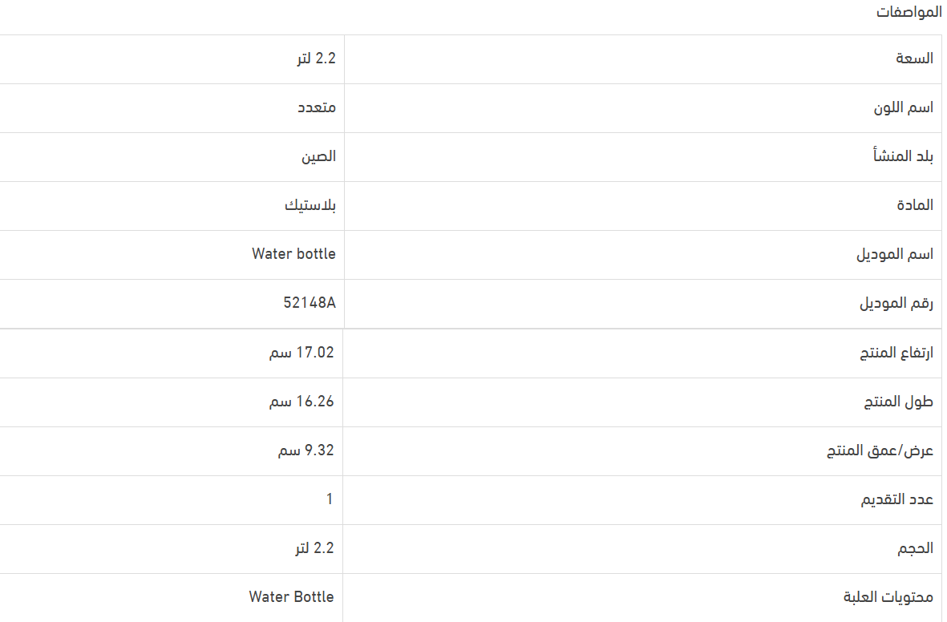
Task: Select the 2.2 لتر value beside السعة
Action: tap(314, 59)
